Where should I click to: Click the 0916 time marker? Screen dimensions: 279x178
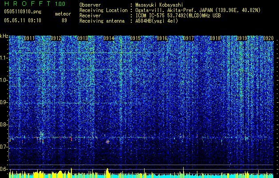pyautogui.click(x=162, y=38)
